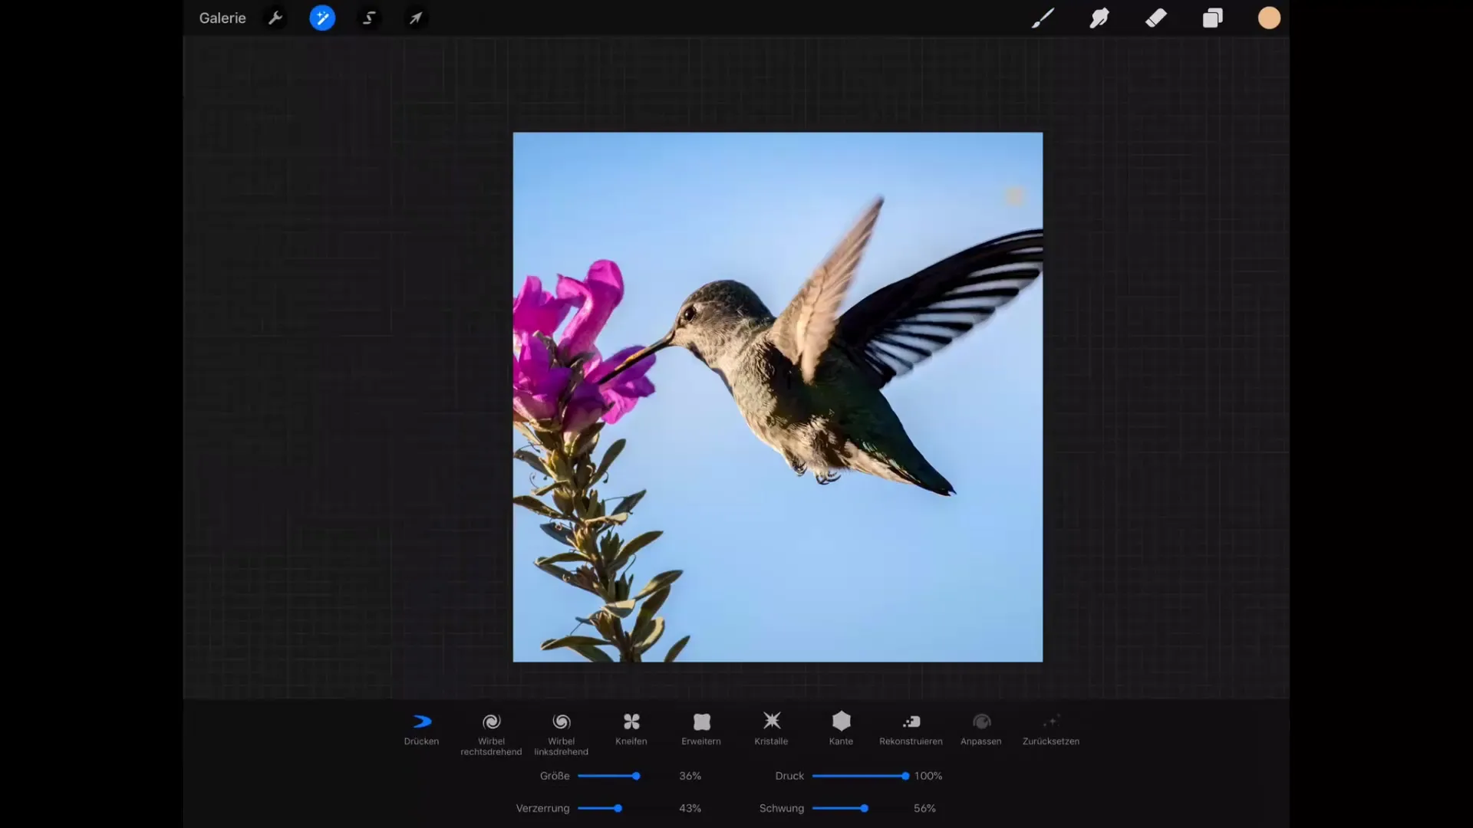Return to the Galerie view
This screenshot has height=828, width=1473.
pos(222,18)
